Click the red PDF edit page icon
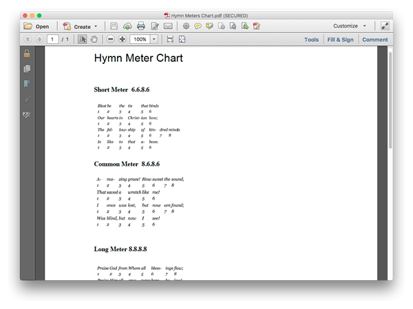The image size is (413, 309). (257, 26)
